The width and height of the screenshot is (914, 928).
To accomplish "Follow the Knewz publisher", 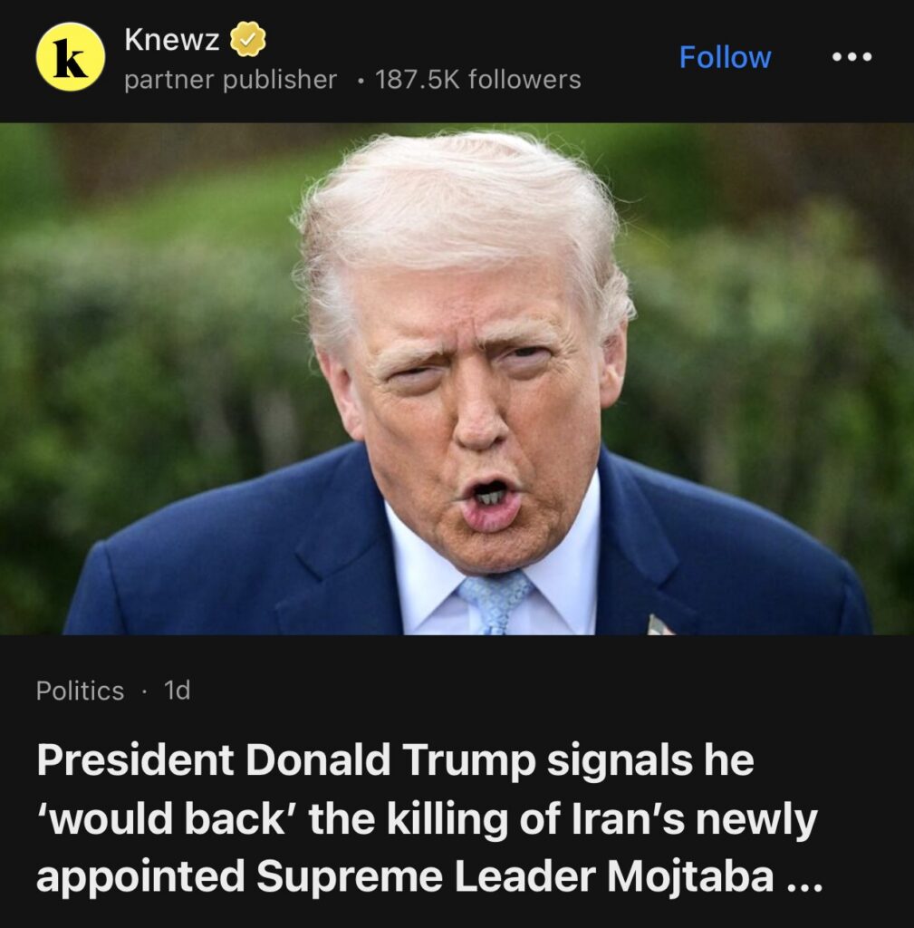I will [x=725, y=57].
